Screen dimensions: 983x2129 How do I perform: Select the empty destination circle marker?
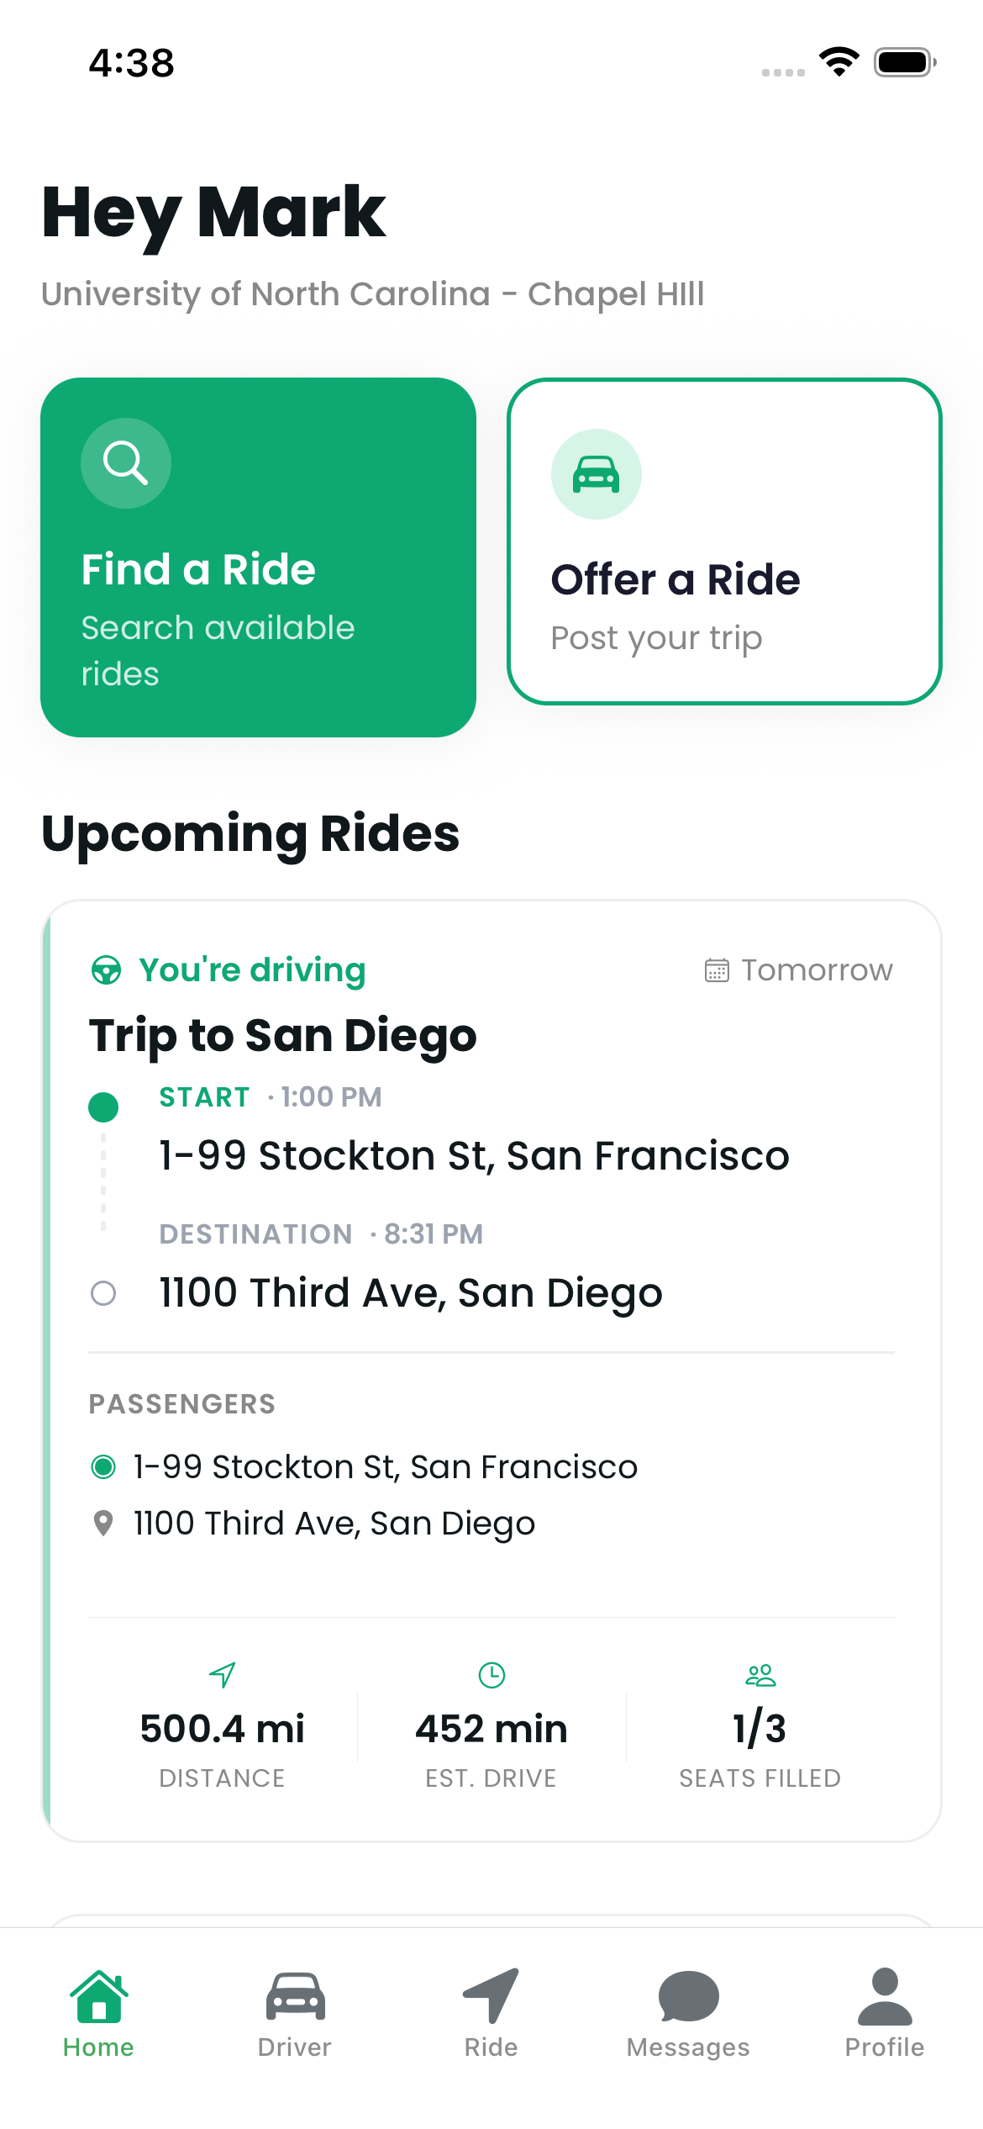tap(103, 1293)
